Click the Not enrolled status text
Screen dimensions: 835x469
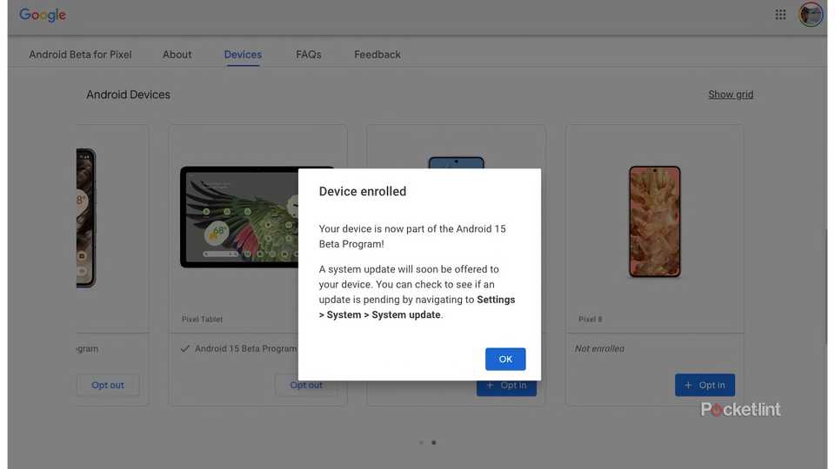599,349
